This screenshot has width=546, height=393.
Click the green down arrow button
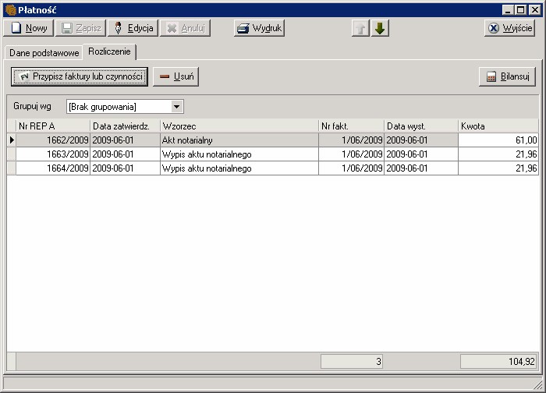point(380,28)
